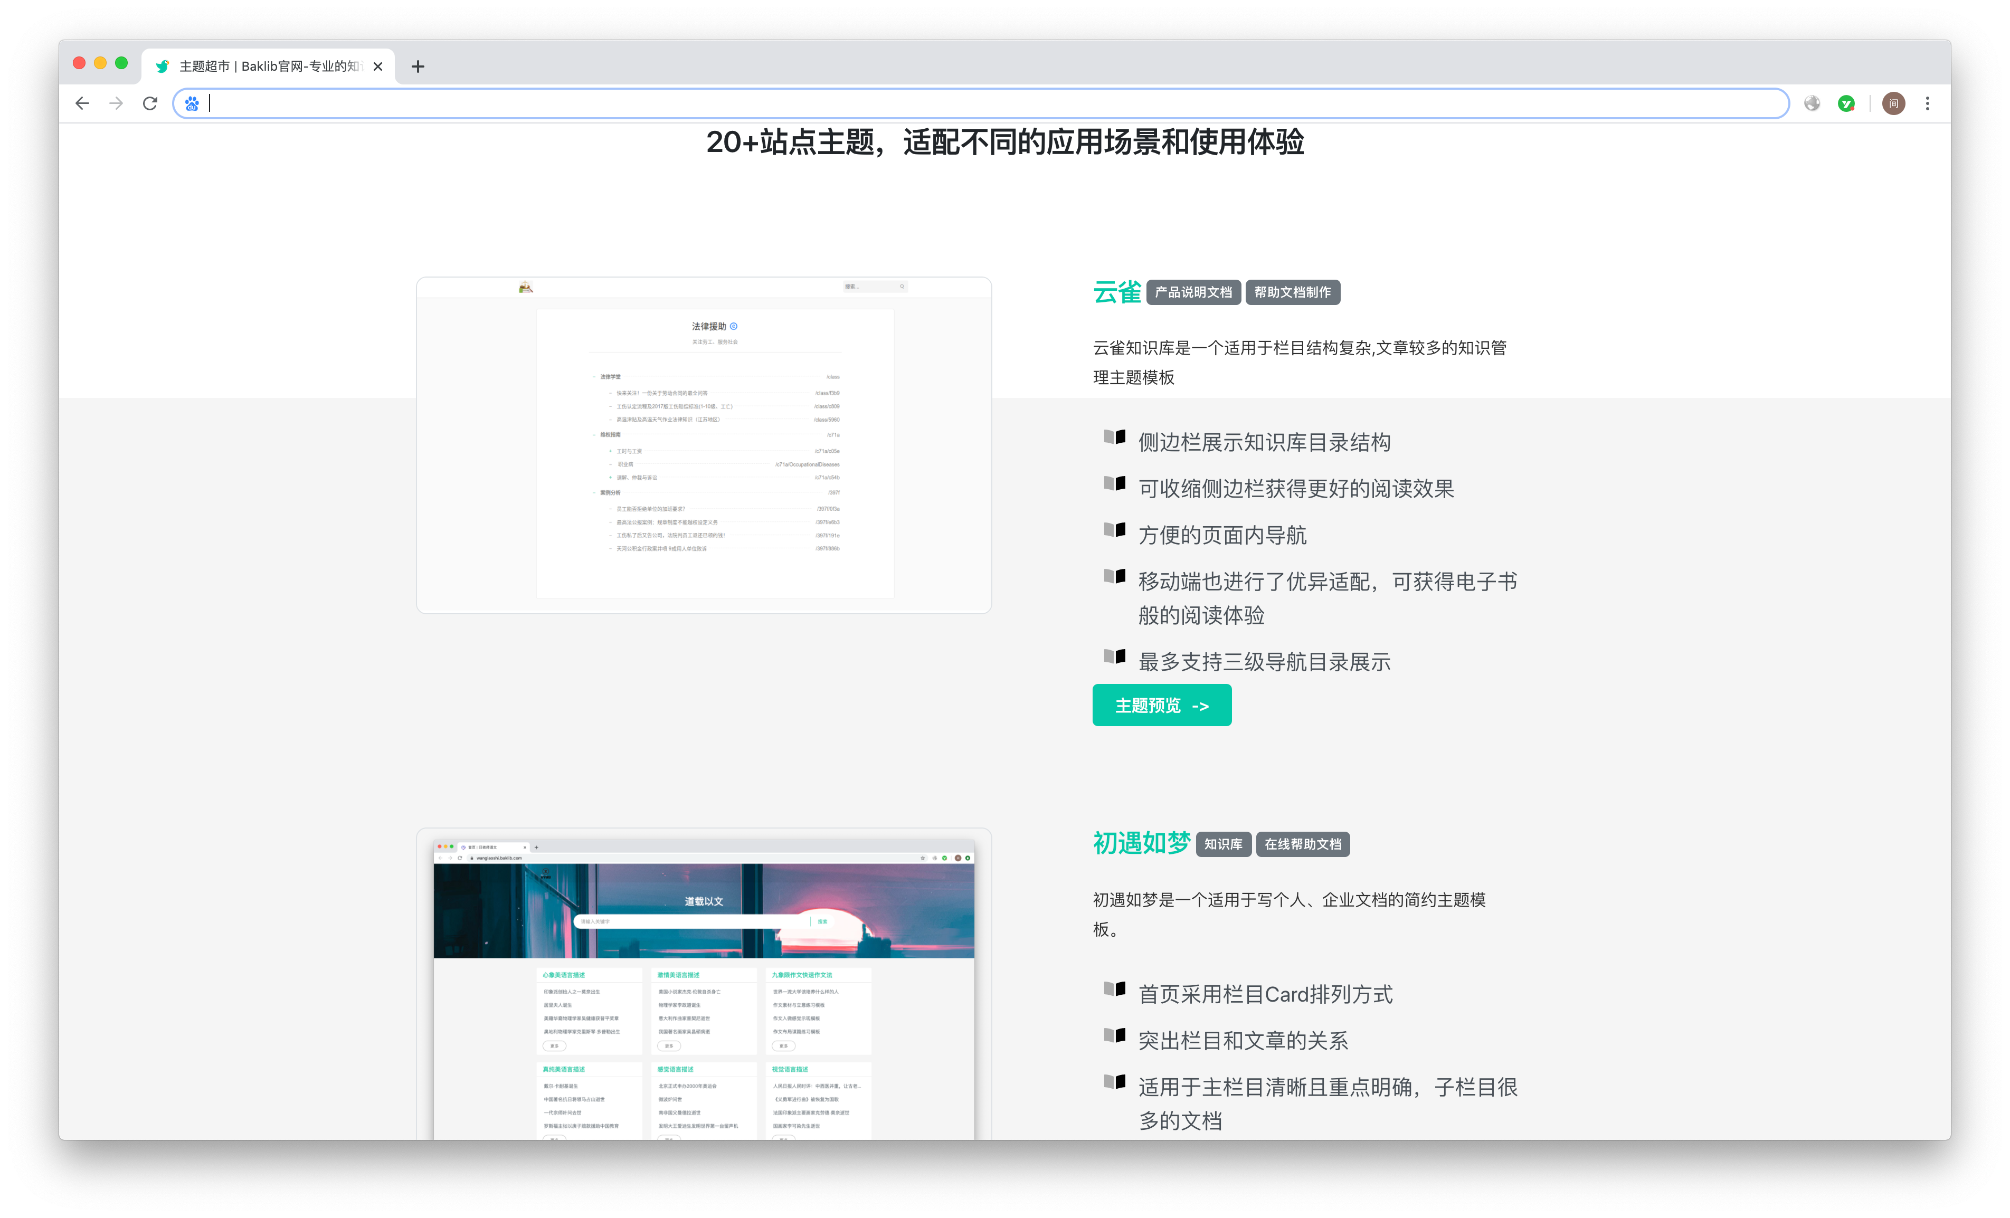
Task: Click the globe extension icon in the toolbar
Action: click(1811, 103)
